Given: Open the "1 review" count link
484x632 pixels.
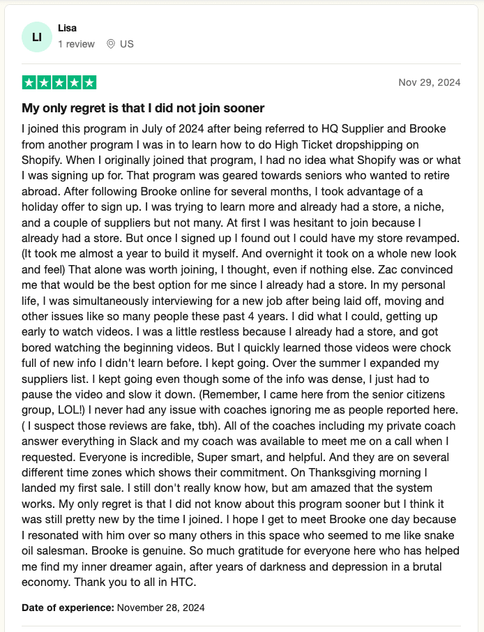Looking at the screenshot, I should coord(76,44).
